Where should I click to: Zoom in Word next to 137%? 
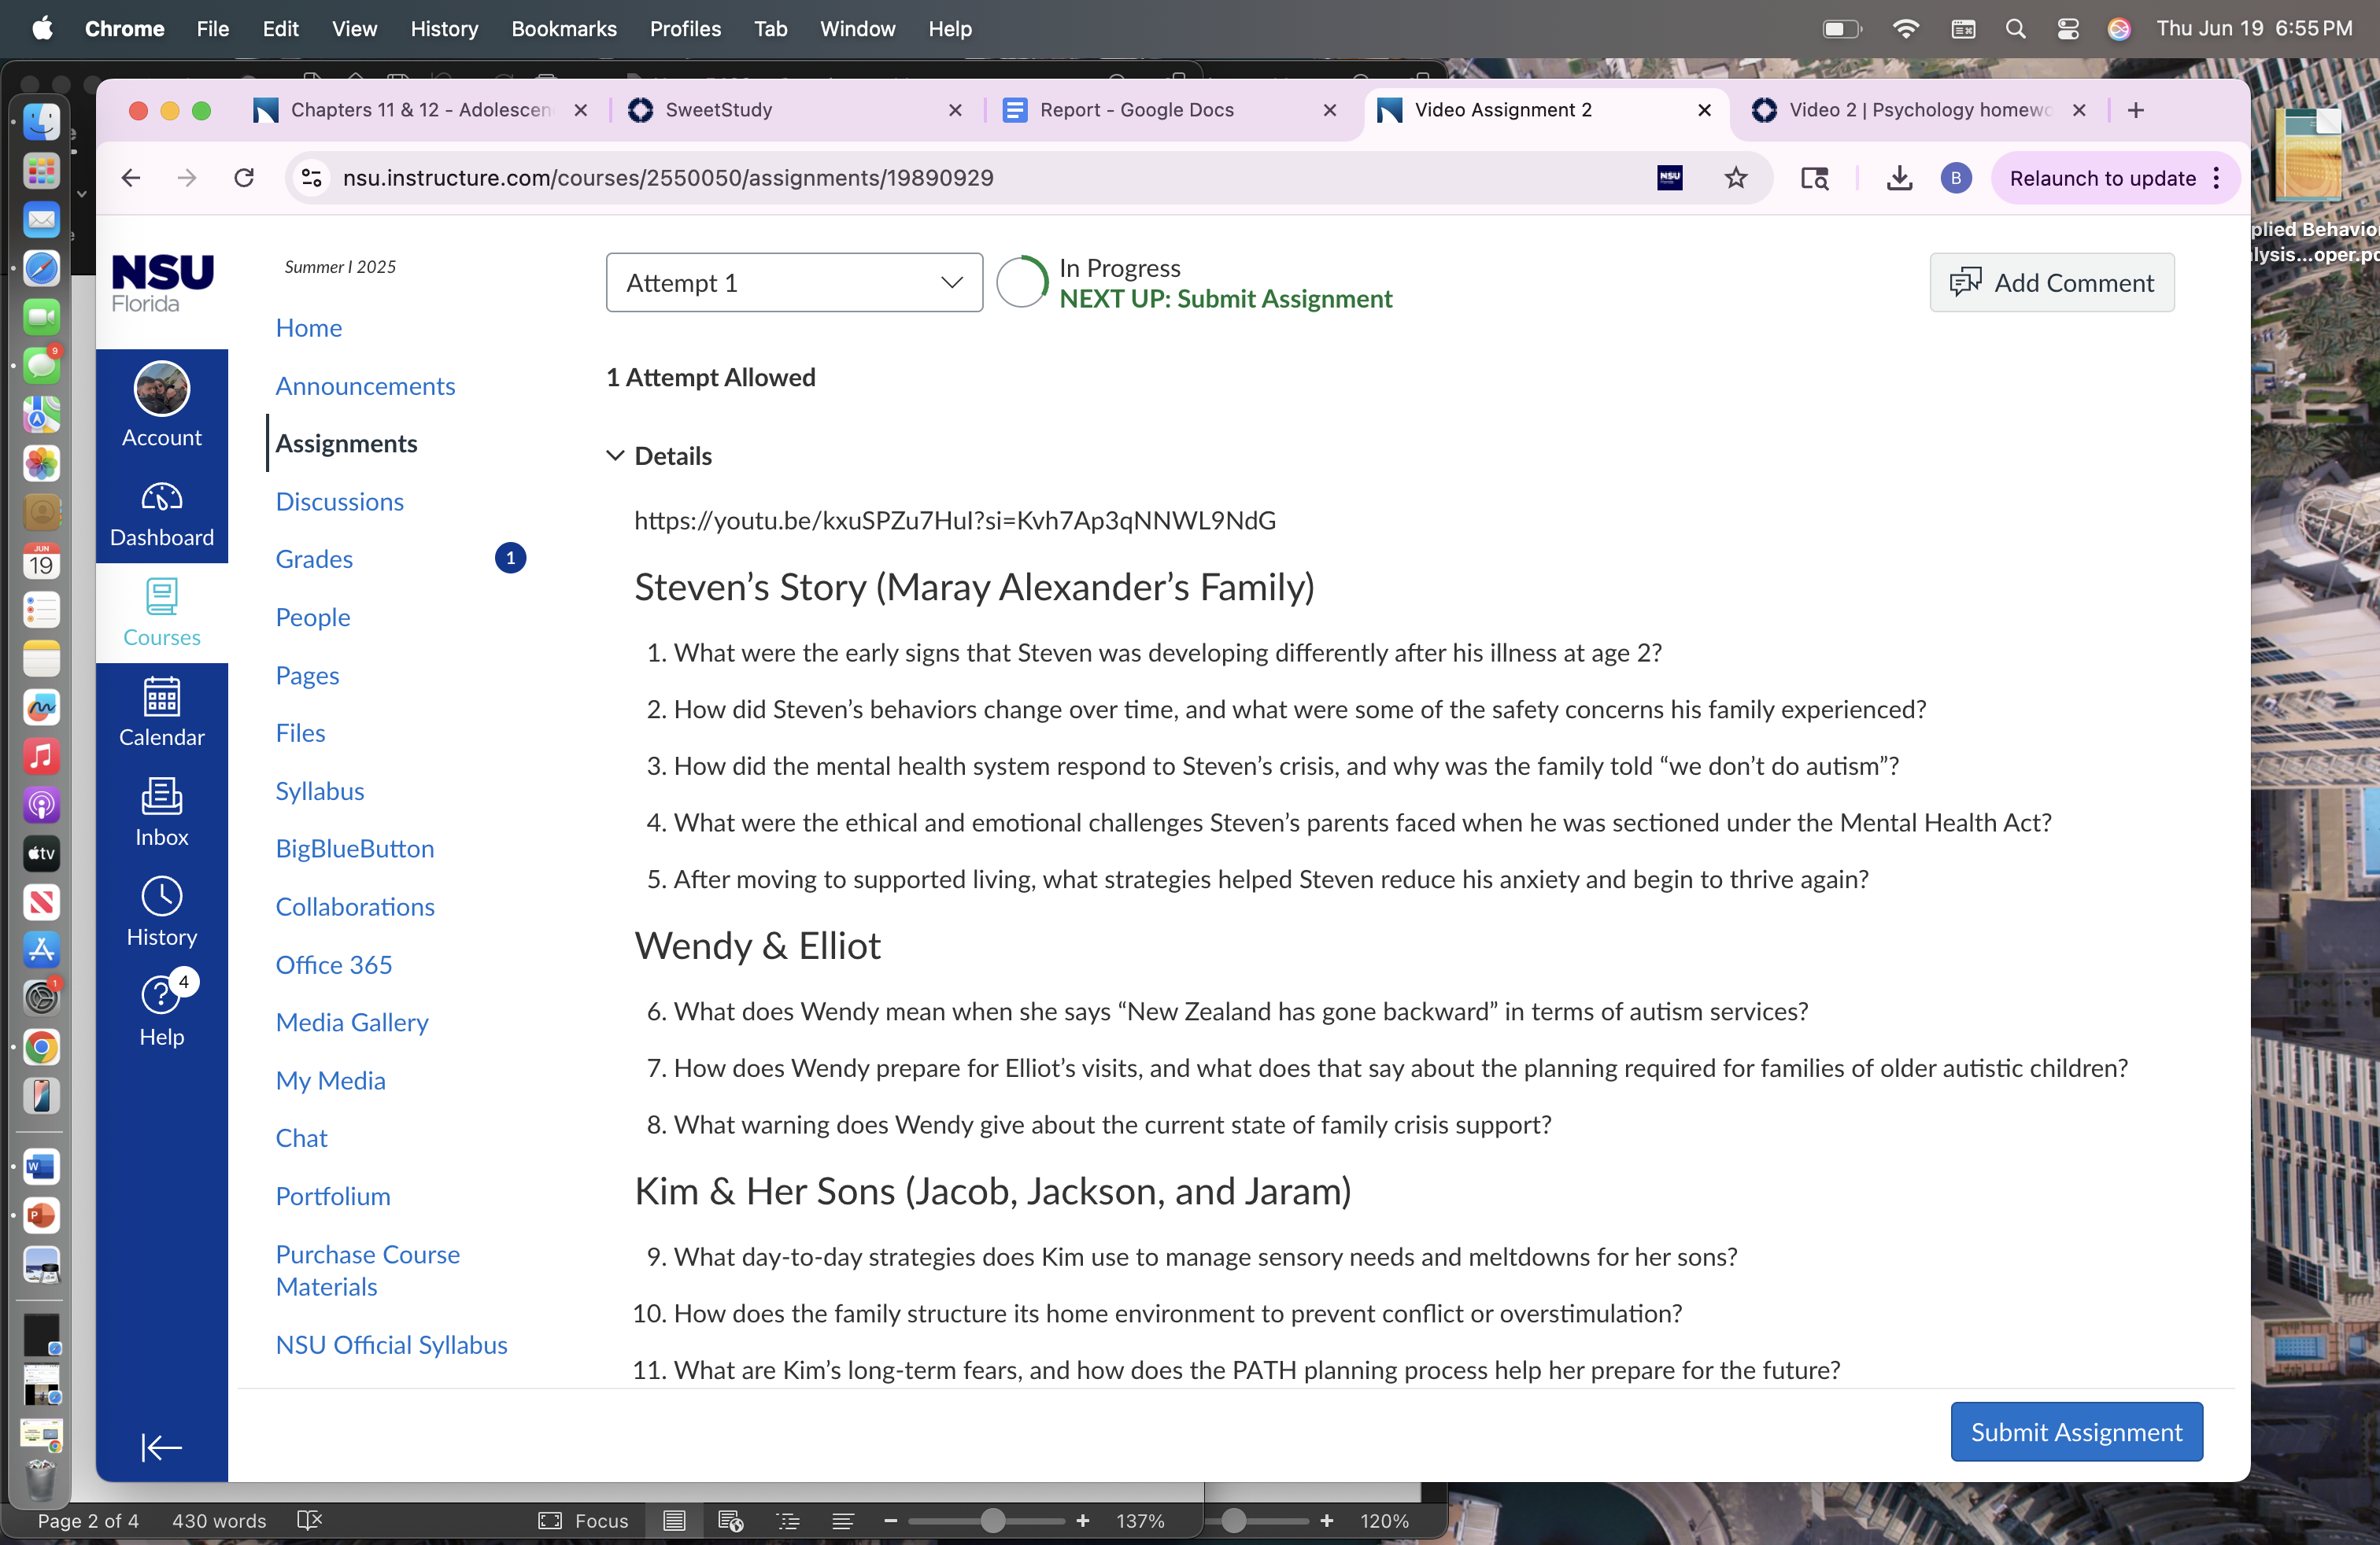pos(1082,1521)
